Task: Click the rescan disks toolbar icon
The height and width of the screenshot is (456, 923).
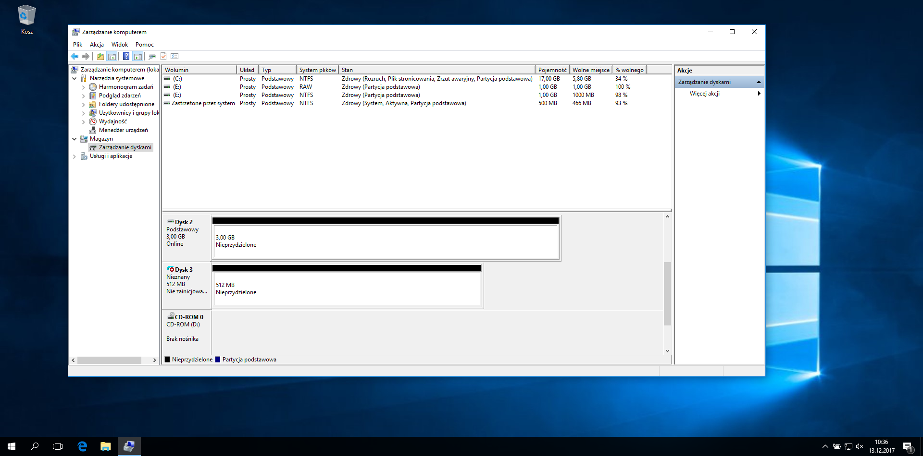Action: [x=152, y=57]
